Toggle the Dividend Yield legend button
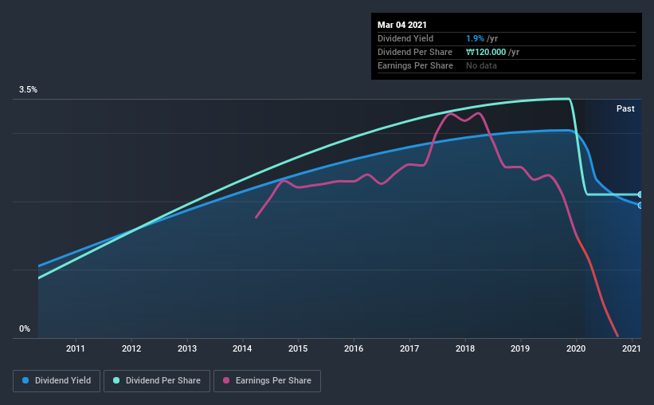This screenshot has height=405, width=654. [57, 381]
